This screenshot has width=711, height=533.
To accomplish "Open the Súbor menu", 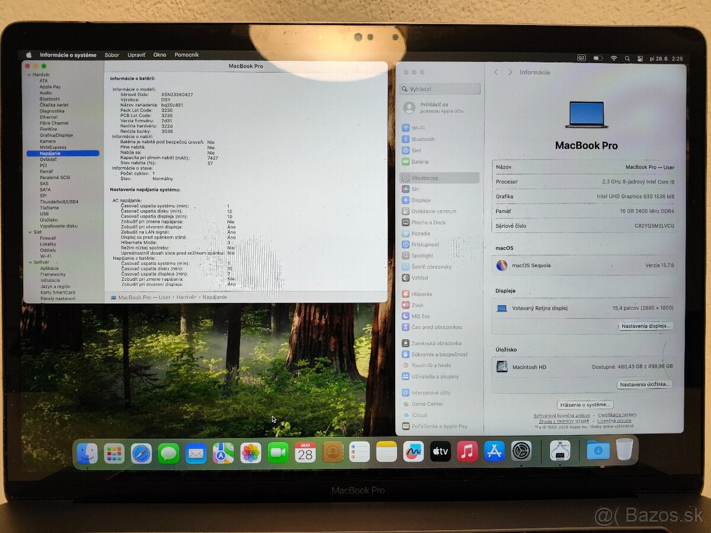I will click(x=112, y=55).
